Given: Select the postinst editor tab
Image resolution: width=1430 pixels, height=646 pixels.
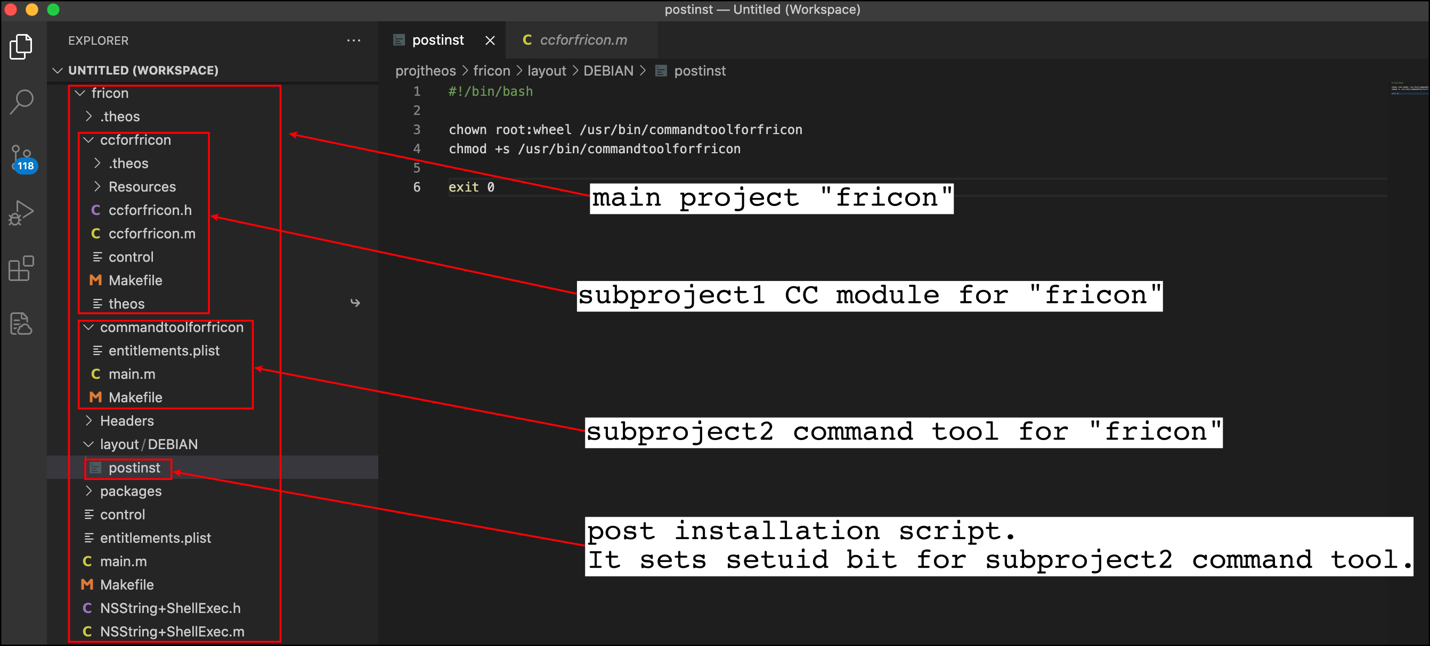Looking at the screenshot, I should coord(437,40).
